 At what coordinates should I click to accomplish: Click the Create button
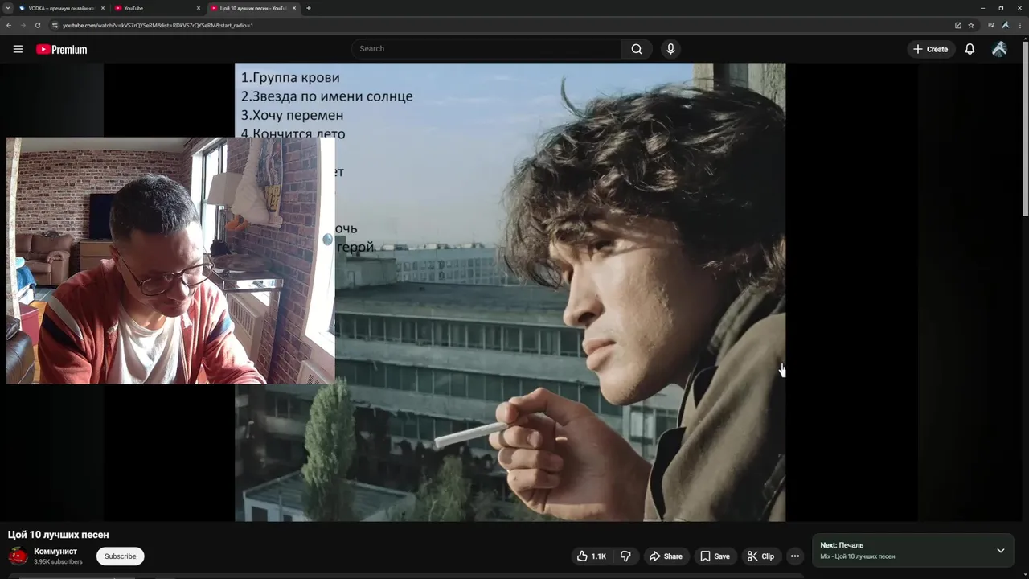click(931, 49)
